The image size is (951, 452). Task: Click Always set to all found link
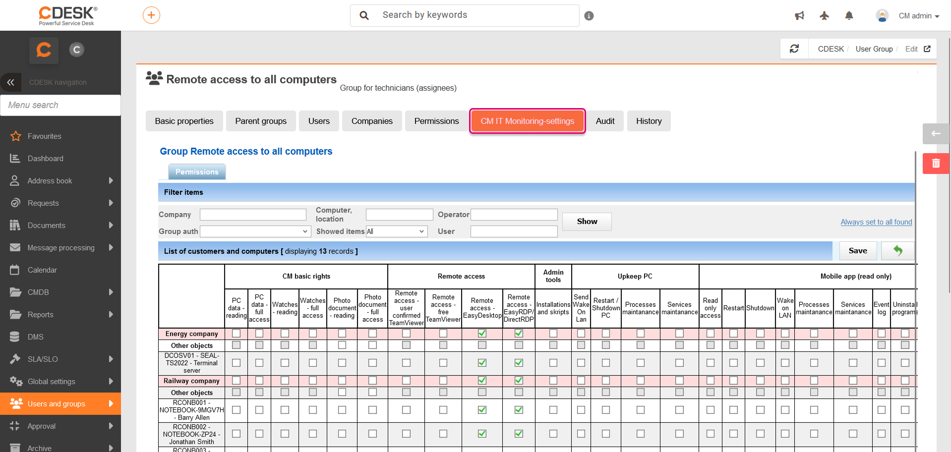tap(876, 222)
